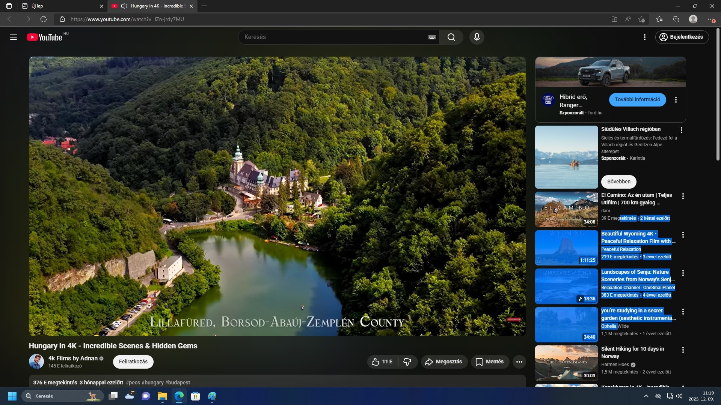The image size is (721, 405).
Task: Open the Silent Hiking Norway video thumbnail
Action: (566, 363)
